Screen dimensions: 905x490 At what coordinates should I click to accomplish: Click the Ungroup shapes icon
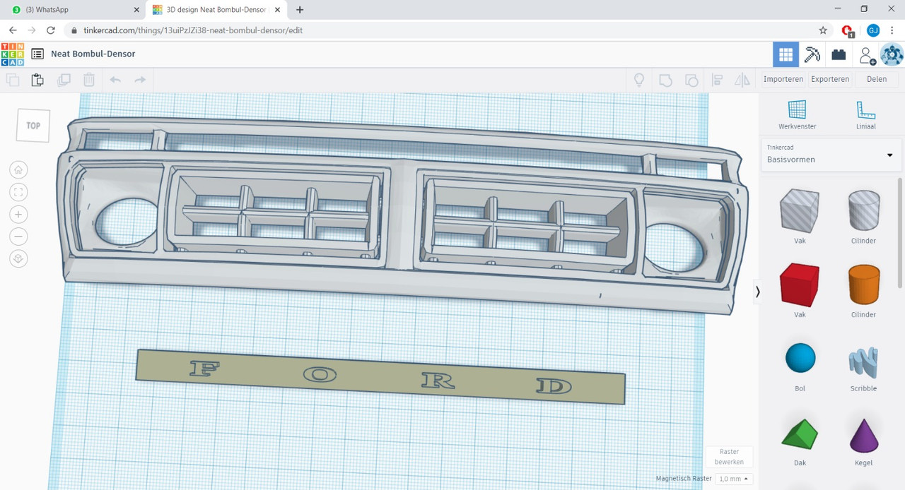click(x=691, y=80)
